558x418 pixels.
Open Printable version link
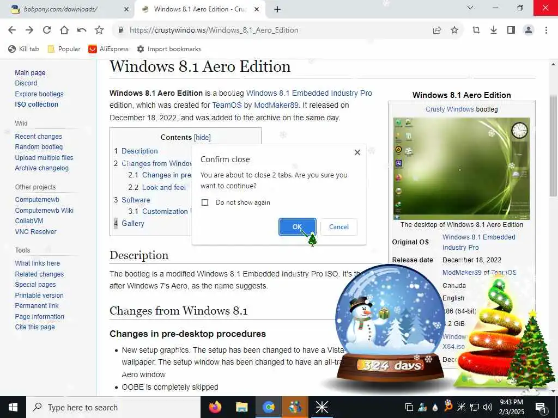click(39, 296)
